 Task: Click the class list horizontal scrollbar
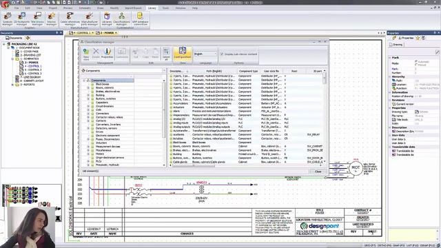pos(194,165)
